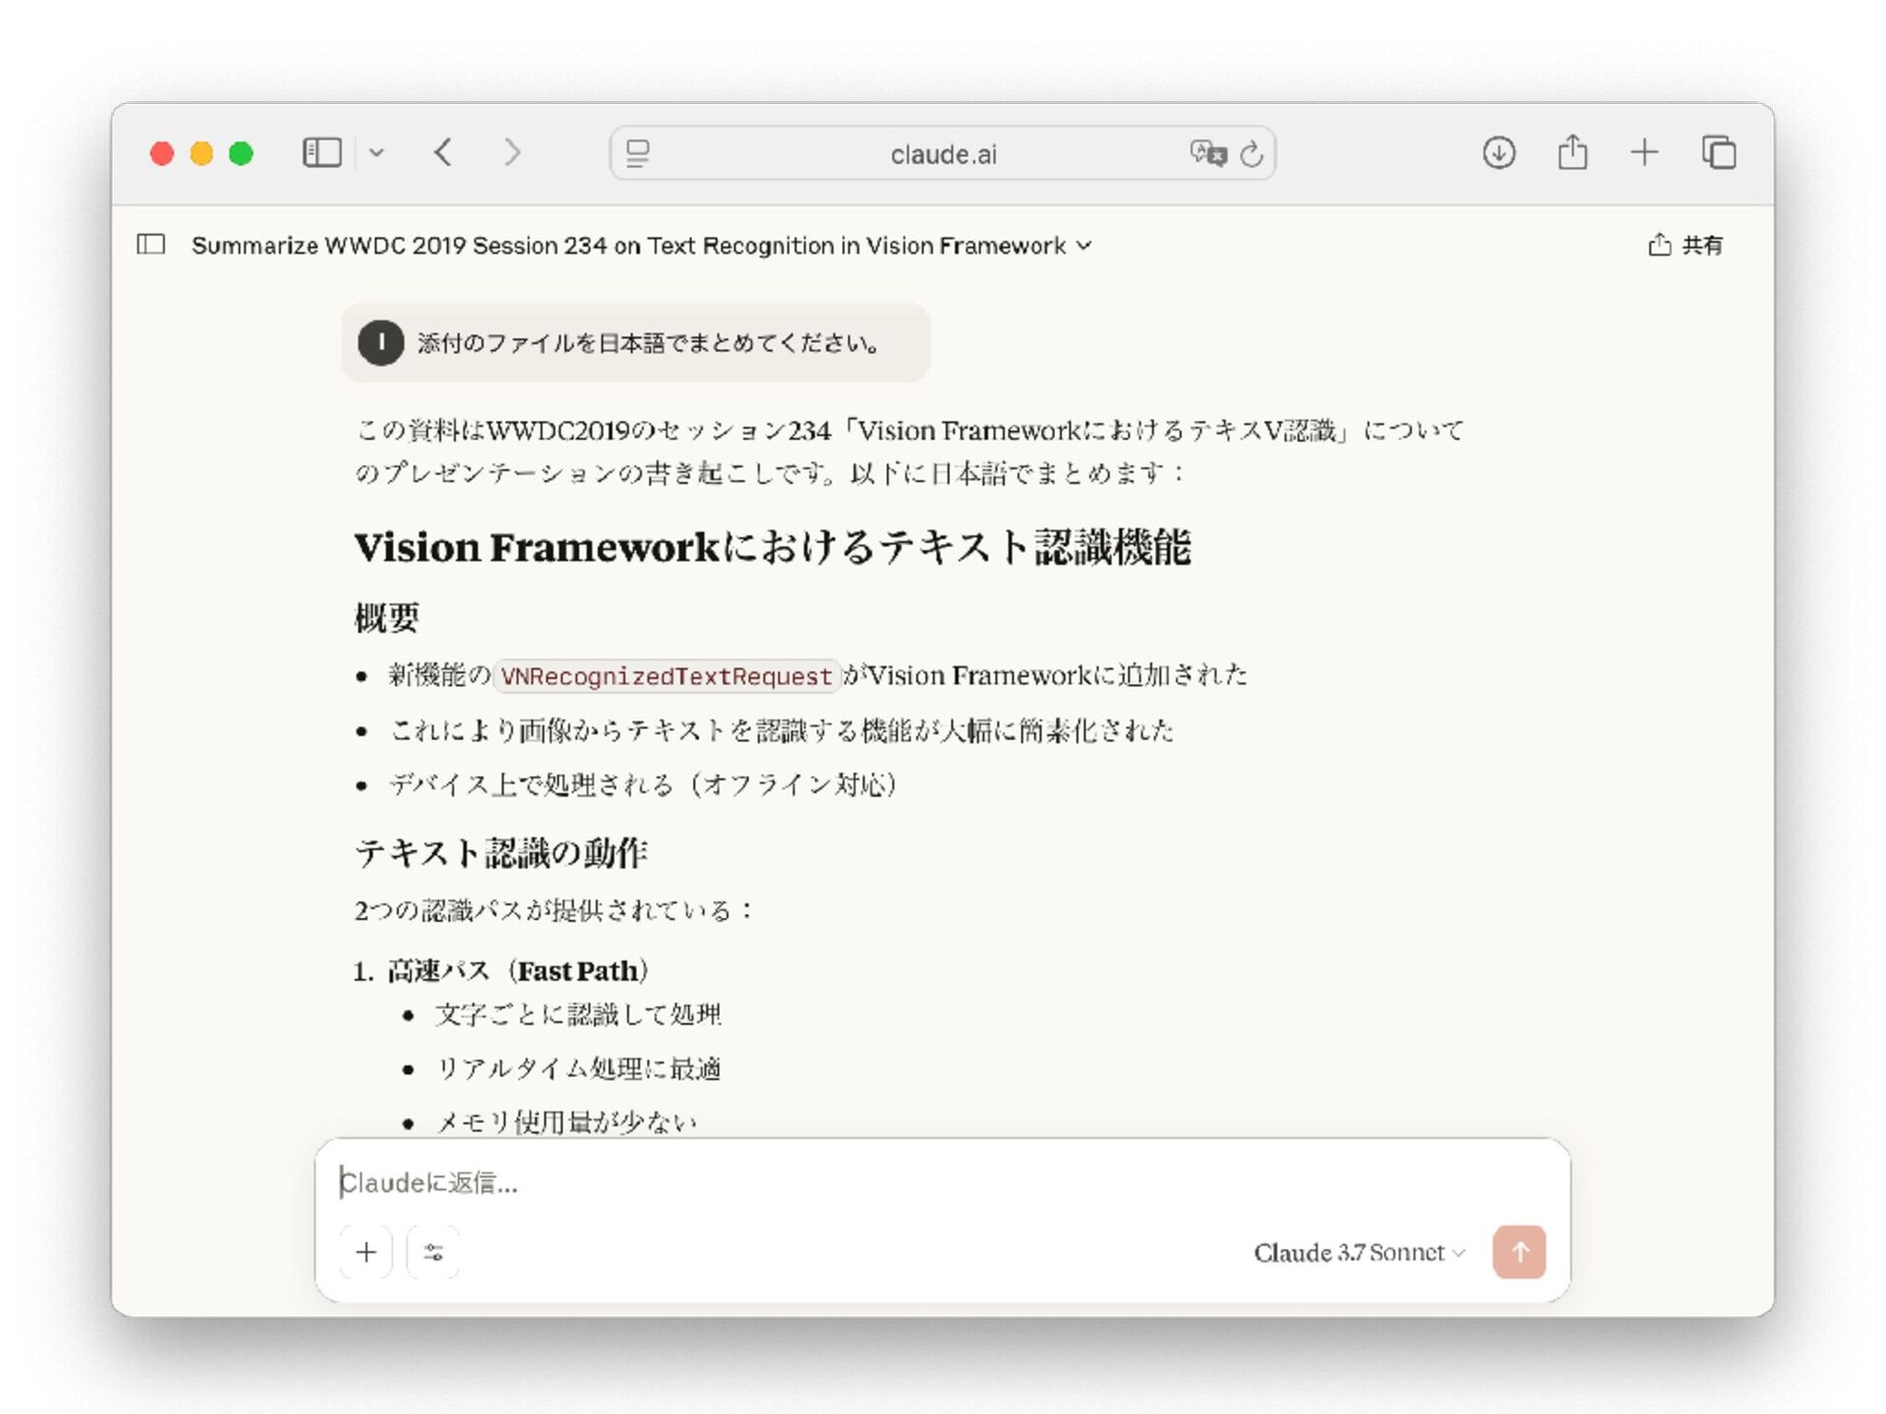Image resolution: width=1886 pixels, height=1414 pixels.
Task: Open a new browser tab
Action: point(1643,153)
